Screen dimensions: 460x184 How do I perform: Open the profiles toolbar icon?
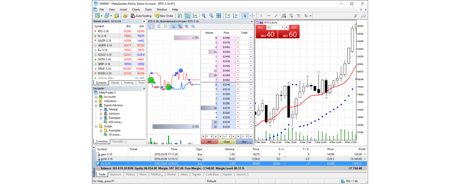(x=107, y=16)
